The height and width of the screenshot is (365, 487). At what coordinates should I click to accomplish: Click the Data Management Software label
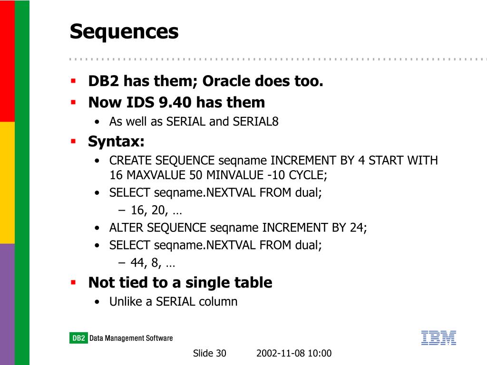131,338
